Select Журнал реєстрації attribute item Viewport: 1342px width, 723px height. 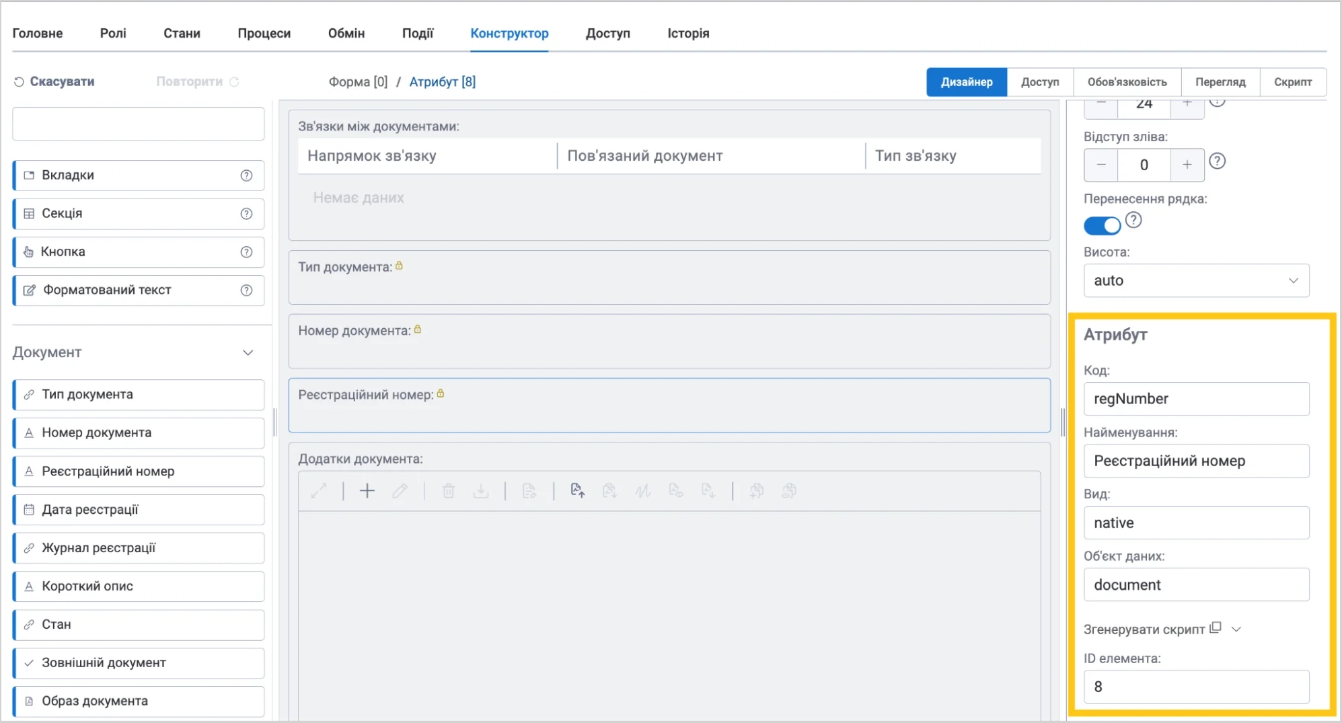(x=139, y=548)
